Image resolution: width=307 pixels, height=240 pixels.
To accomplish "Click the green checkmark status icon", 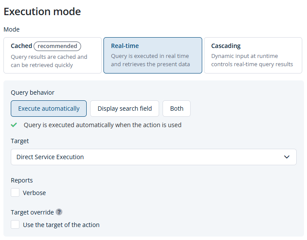I will pyautogui.click(x=14, y=125).
